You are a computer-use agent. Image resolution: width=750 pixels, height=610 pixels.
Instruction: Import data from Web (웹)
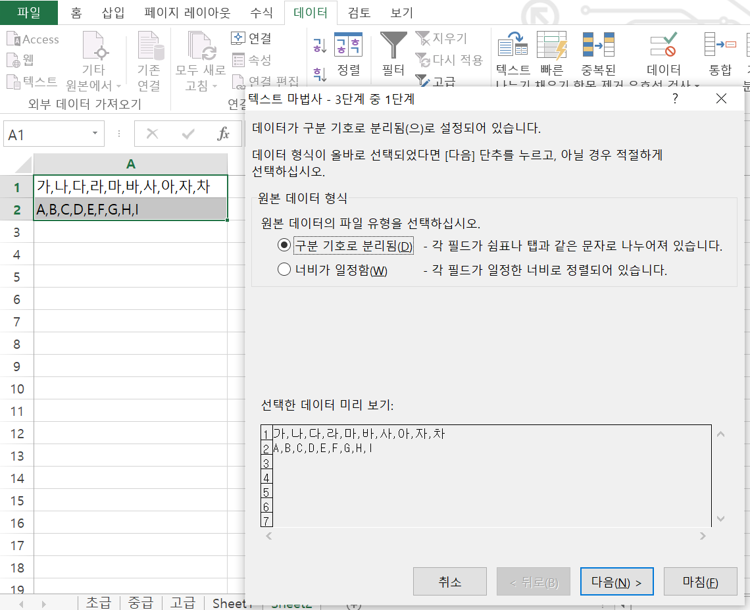pyautogui.click(x=20, y=61)
